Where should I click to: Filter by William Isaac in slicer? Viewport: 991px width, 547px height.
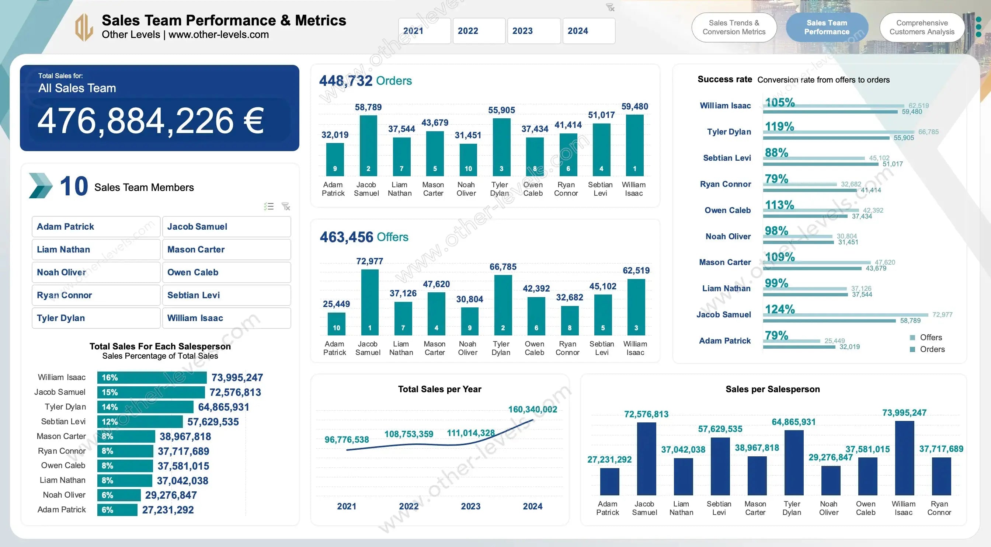point(226,318)
